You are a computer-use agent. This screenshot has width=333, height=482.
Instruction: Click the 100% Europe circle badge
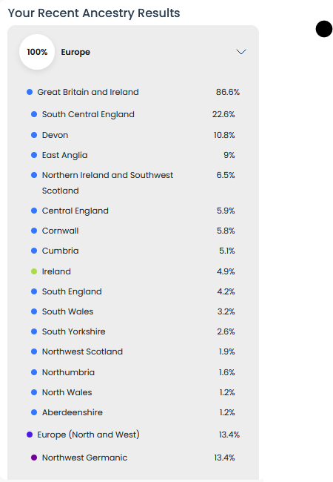pyautogui.click(x=37, y=52)
